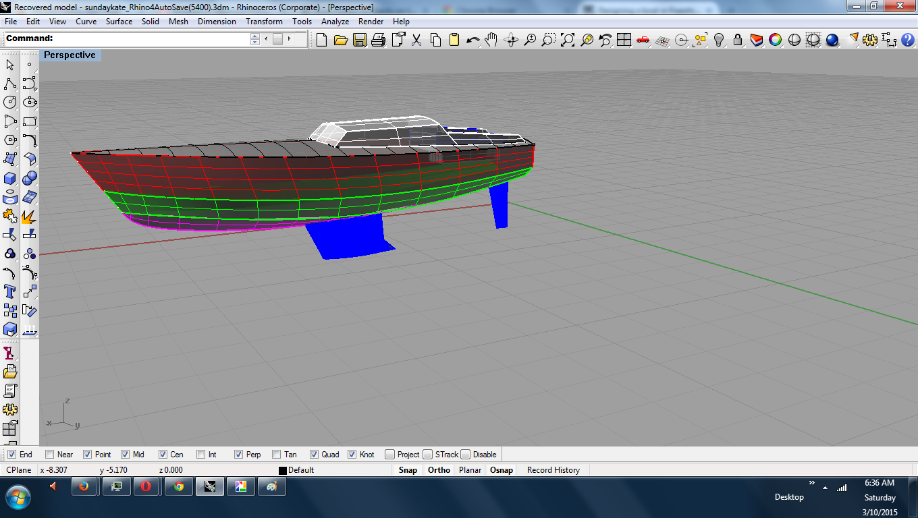Click the Circle tool icon
Viewport: 918px width, 518px height.
point(10,103)
